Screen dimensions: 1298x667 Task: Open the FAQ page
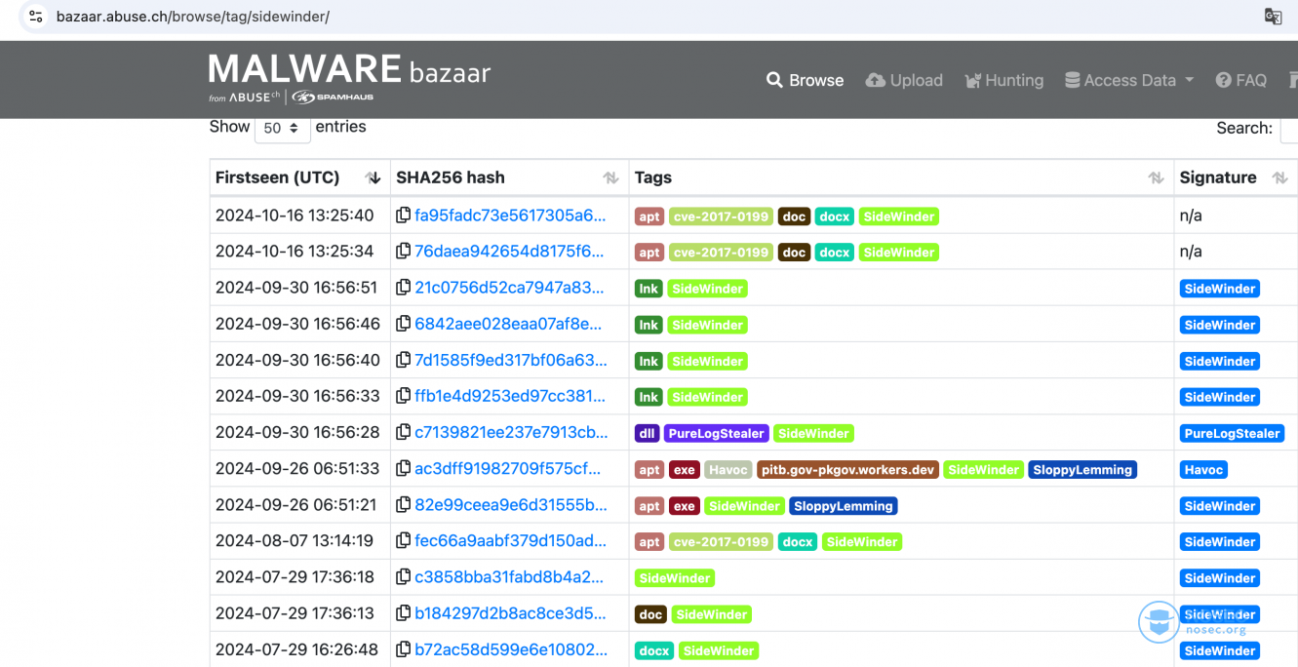coord(1240,80)
